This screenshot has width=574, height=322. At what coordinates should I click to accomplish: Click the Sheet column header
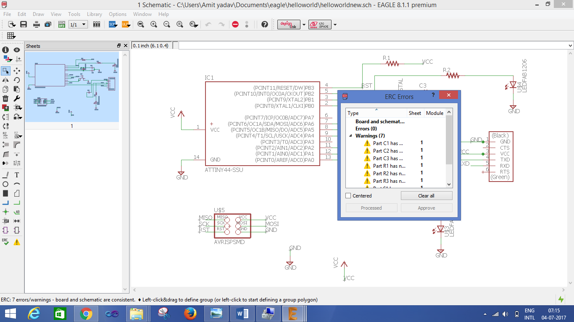[415, 113]
